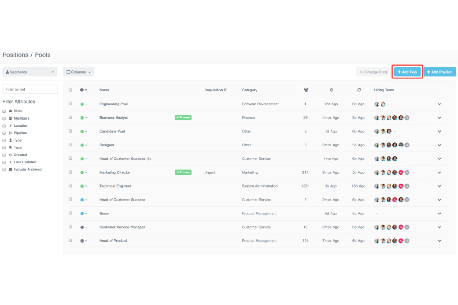Image resolution: width=458 pixels, height=305 pixels.
Task: Click the Software Development category cell
Action: (x=260, y=104)
